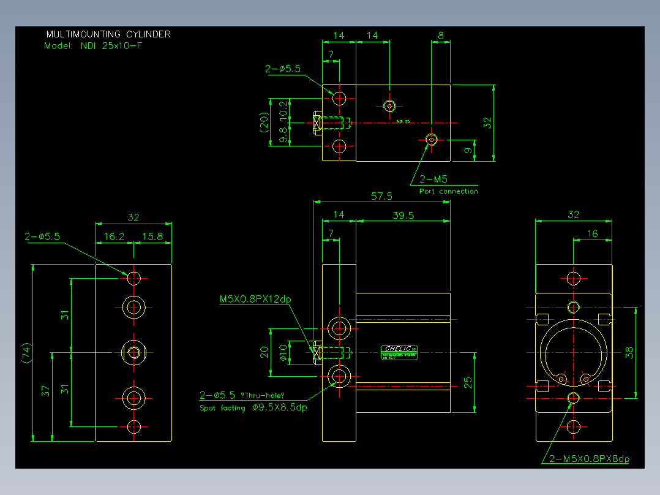Select the '57.5' overall length dimension
The width and height of the screenshot is (660, 495).
click(x=381, y=196)
